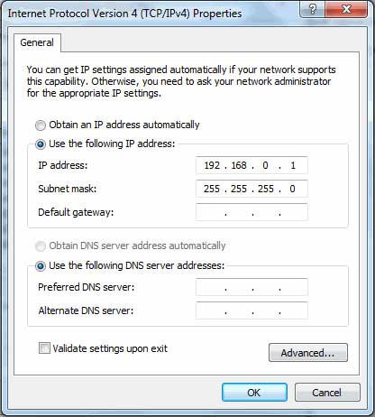
Task: Select Obtain an IP address automatically
Action: 41,125
